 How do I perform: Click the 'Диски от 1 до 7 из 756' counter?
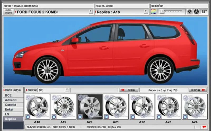click(163, 90)
